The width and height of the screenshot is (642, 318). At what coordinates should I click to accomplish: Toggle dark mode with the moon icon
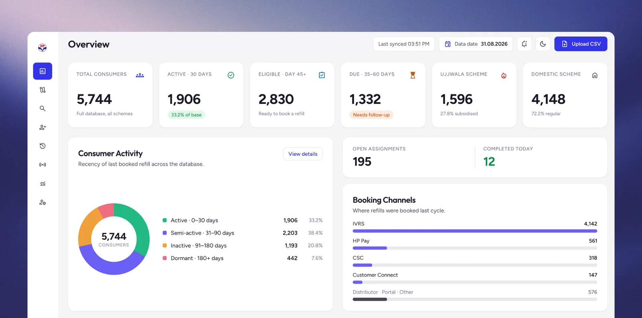point(543,44)
